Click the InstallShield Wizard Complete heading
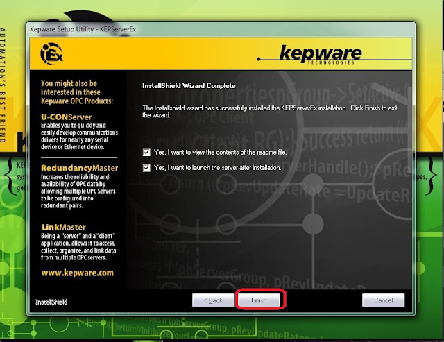 coord(189,86)
